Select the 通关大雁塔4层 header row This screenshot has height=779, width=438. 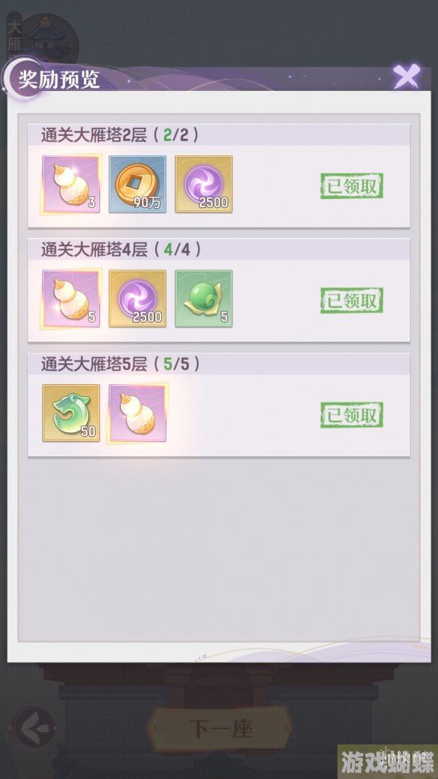click(x=218, y=249)
